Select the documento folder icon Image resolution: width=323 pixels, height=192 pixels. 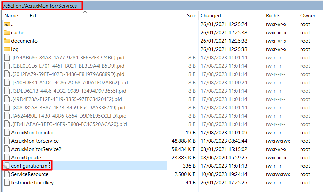pos(7,41)
